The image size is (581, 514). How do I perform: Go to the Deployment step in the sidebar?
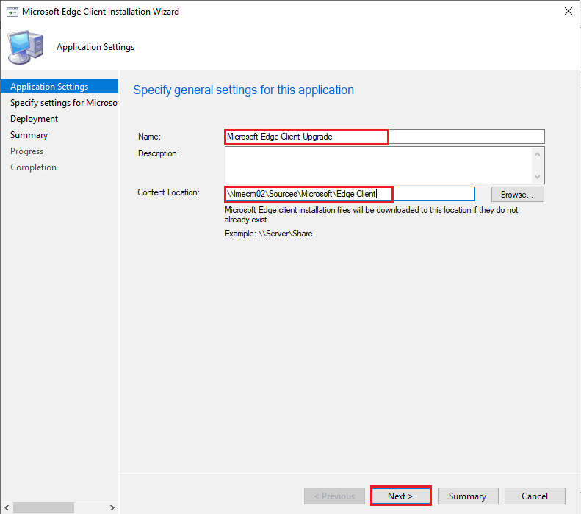(35, 119)
